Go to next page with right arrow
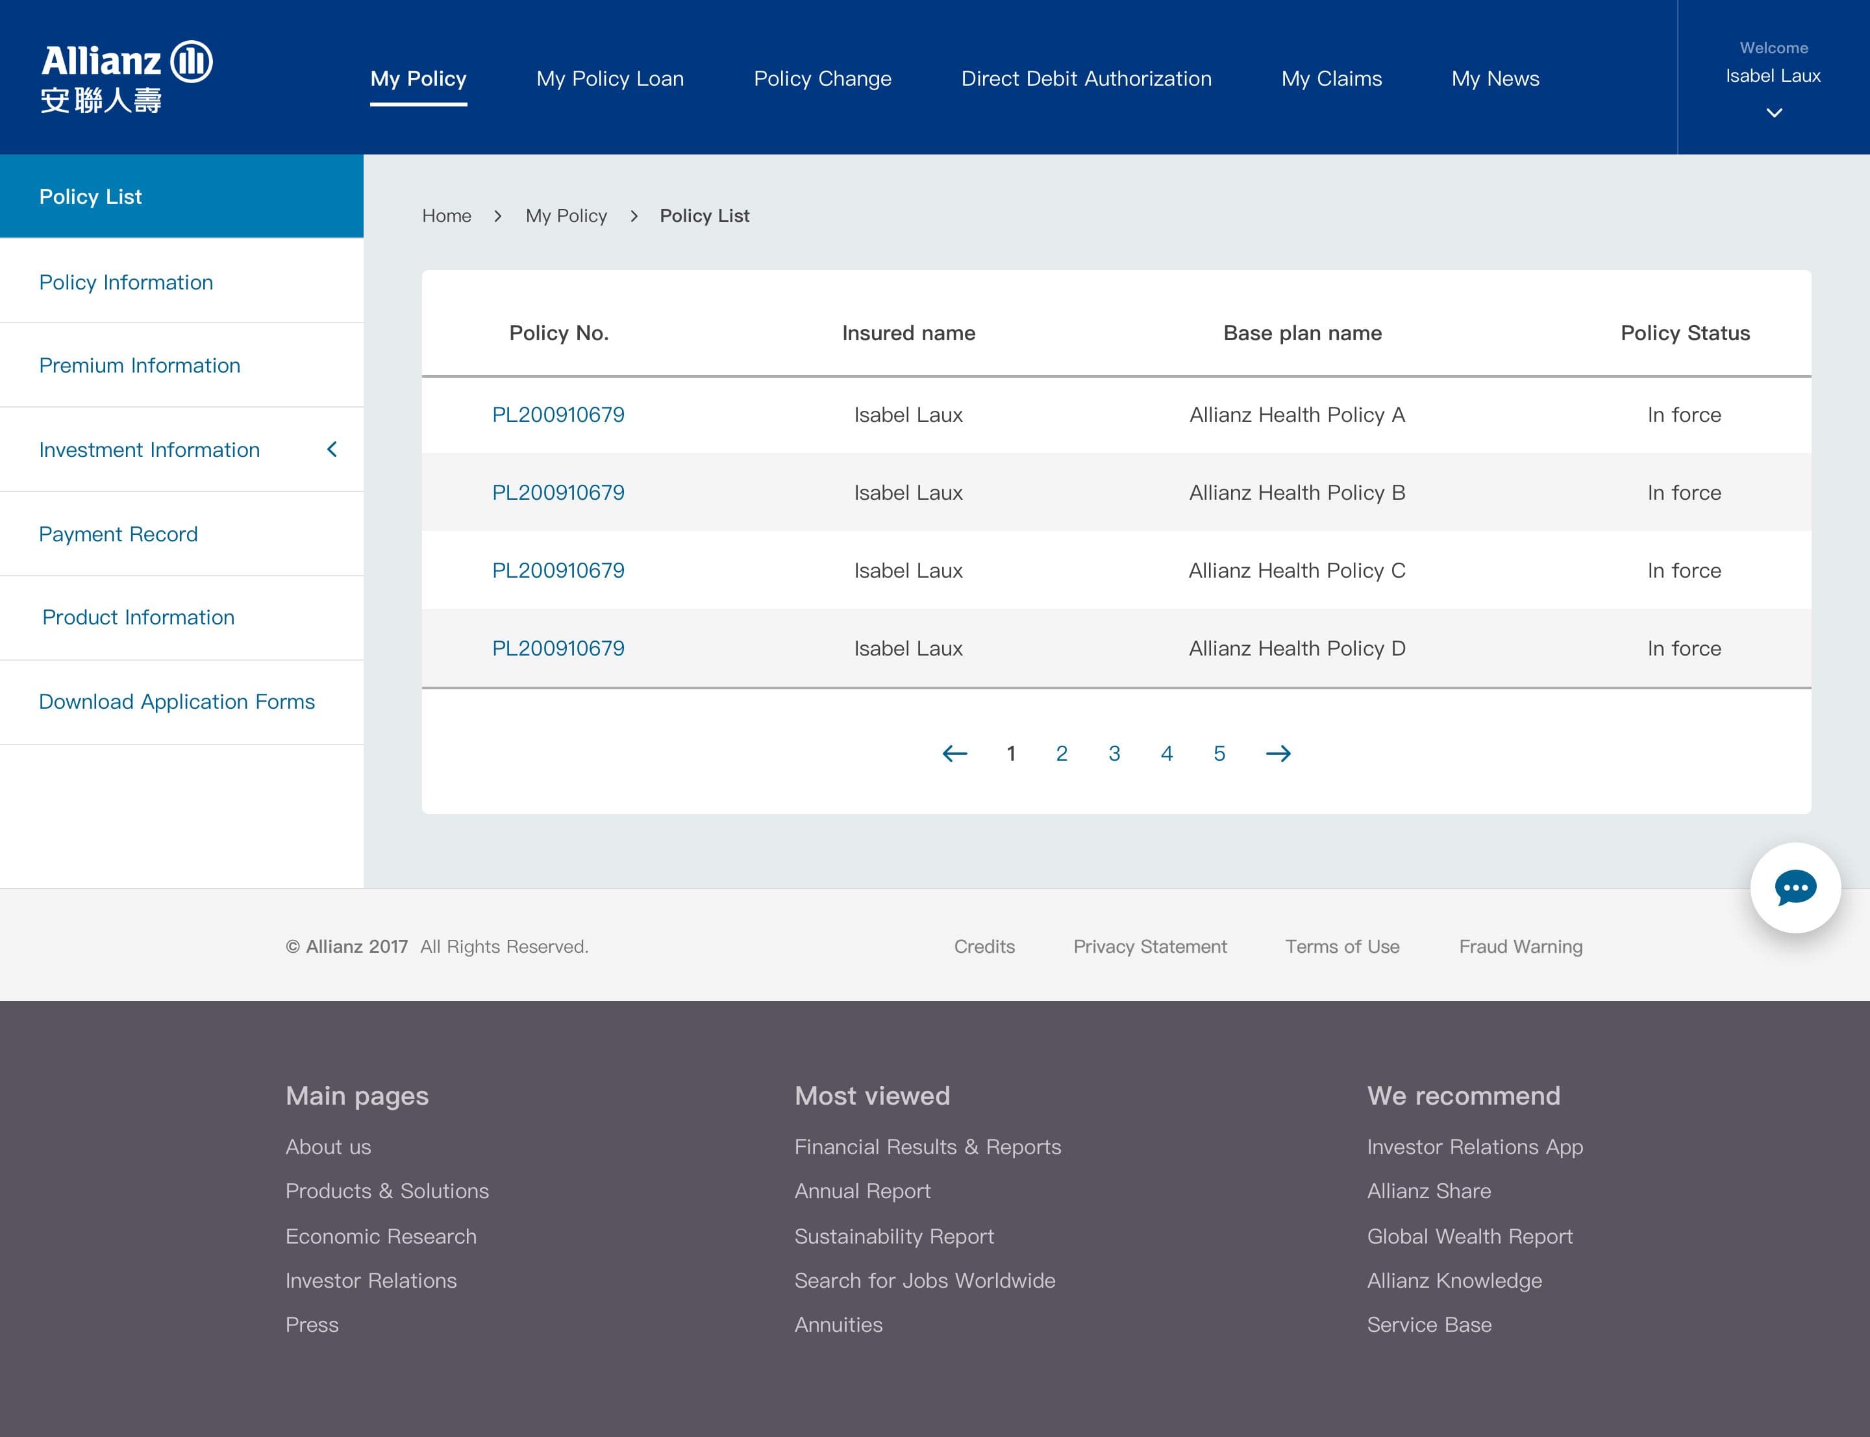This screenshot has height=1437, width=1870. click(1278, 754)
